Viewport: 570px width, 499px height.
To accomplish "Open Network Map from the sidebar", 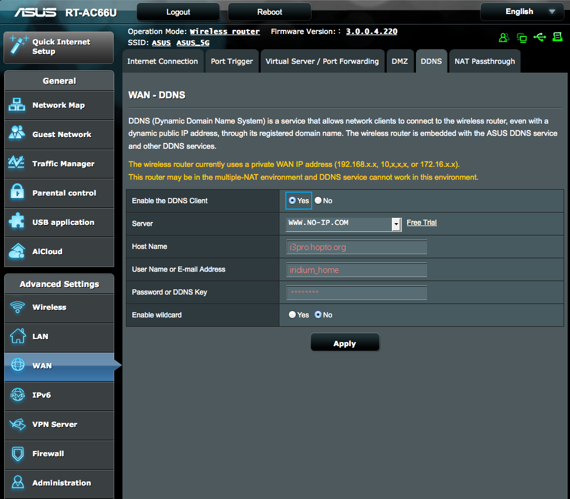I will tap(59, 105).
